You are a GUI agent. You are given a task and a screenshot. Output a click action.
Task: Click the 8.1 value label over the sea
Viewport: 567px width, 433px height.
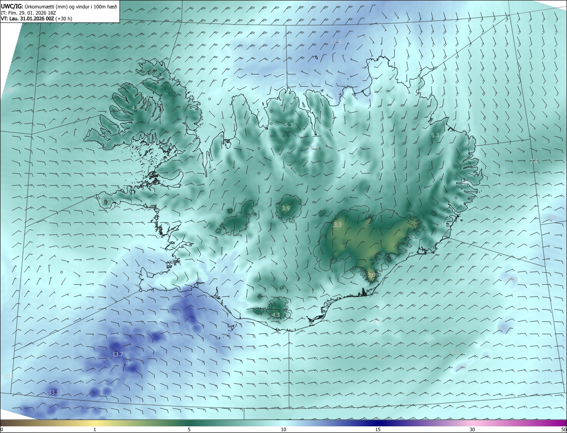tap(455, 351)
